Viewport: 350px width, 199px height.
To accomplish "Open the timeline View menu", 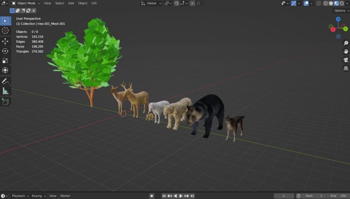I will pyautogui.click(x=53, y=196).
